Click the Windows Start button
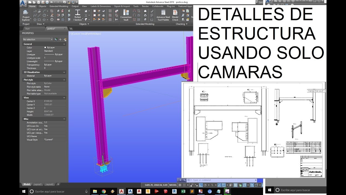Screen dimensions: 346x195 [24, 191]
